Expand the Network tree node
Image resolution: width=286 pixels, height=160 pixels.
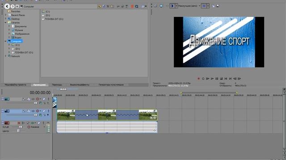click(x=5, y=56)
